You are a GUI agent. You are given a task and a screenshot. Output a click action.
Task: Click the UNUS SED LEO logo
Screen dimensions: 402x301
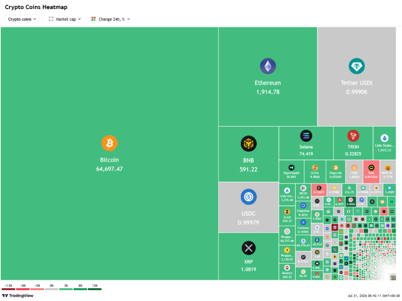pos(387,167)
